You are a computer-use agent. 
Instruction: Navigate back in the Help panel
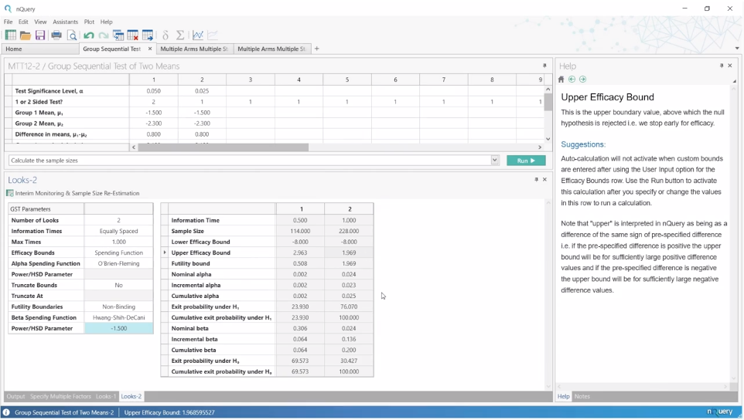coord(572,80)
